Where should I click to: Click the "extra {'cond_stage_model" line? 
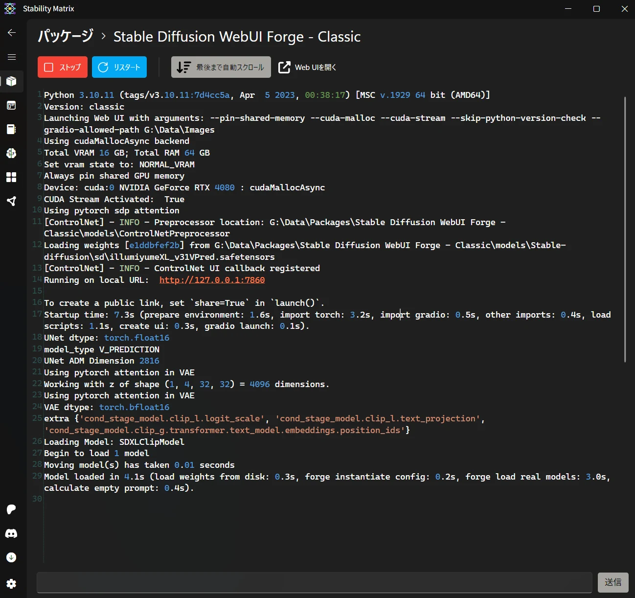[265, 424]
